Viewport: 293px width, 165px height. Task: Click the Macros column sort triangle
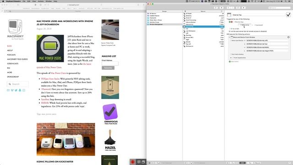coord(185,11)
